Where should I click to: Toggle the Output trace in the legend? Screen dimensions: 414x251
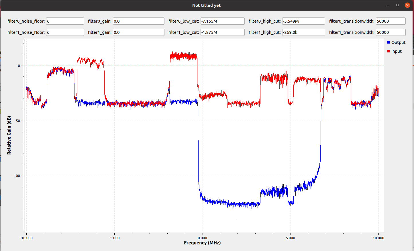click(x=396, y=42)
